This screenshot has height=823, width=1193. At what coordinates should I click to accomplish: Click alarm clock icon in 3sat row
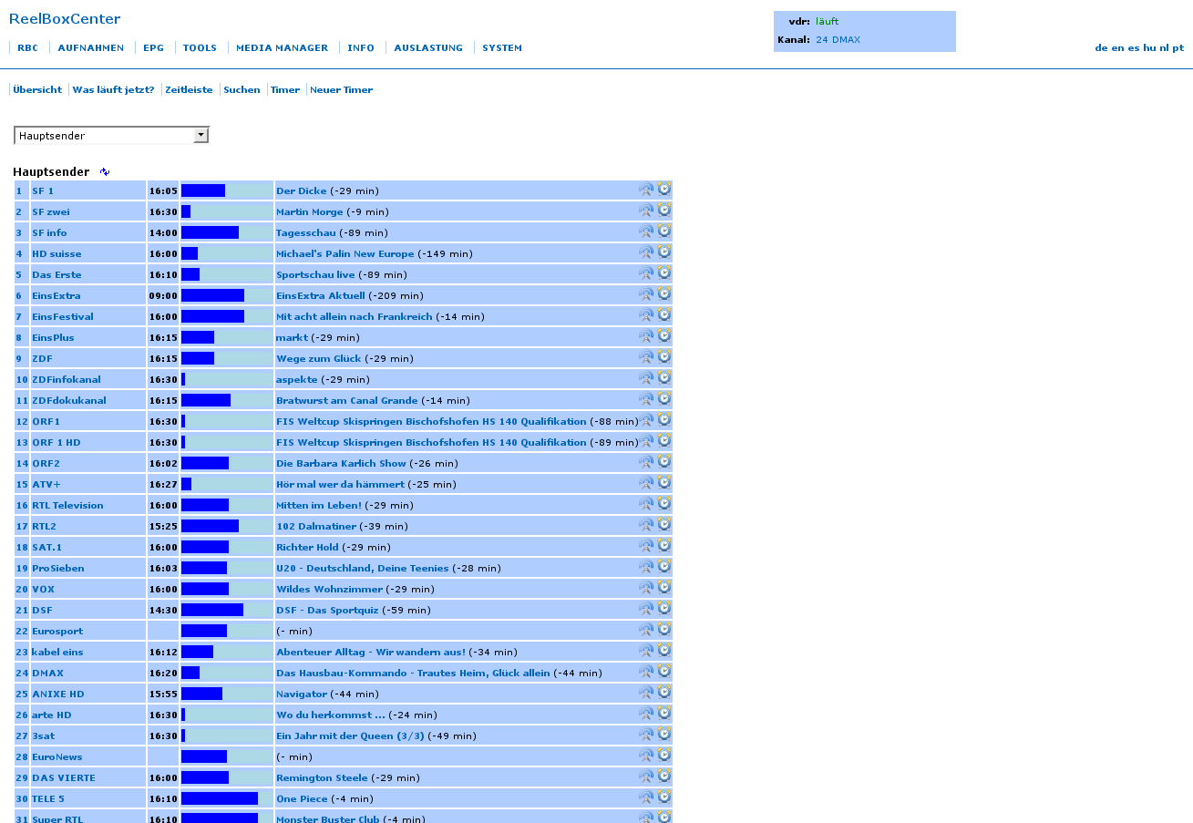pos(664,735)
